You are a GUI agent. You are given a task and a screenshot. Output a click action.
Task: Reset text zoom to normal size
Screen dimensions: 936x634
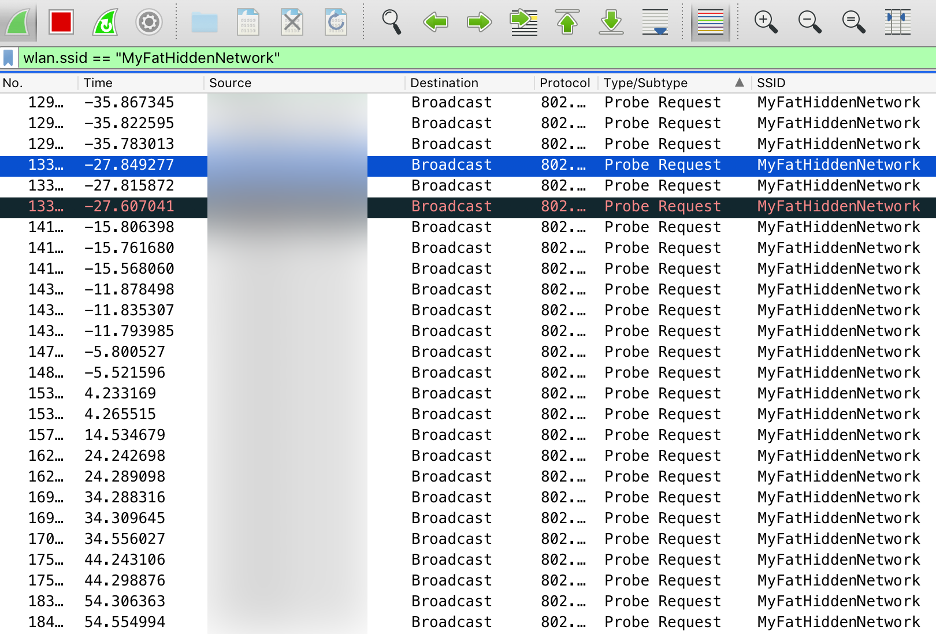[853, 22]
